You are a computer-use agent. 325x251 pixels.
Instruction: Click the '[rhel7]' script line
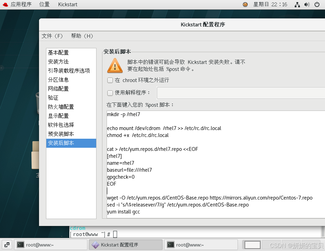coord(114,156)
